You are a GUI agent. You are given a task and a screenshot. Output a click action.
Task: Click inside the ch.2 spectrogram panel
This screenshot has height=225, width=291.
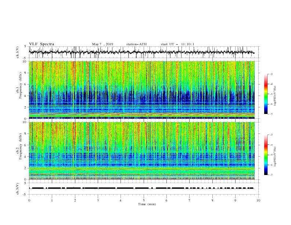click(x=142, y=151)
